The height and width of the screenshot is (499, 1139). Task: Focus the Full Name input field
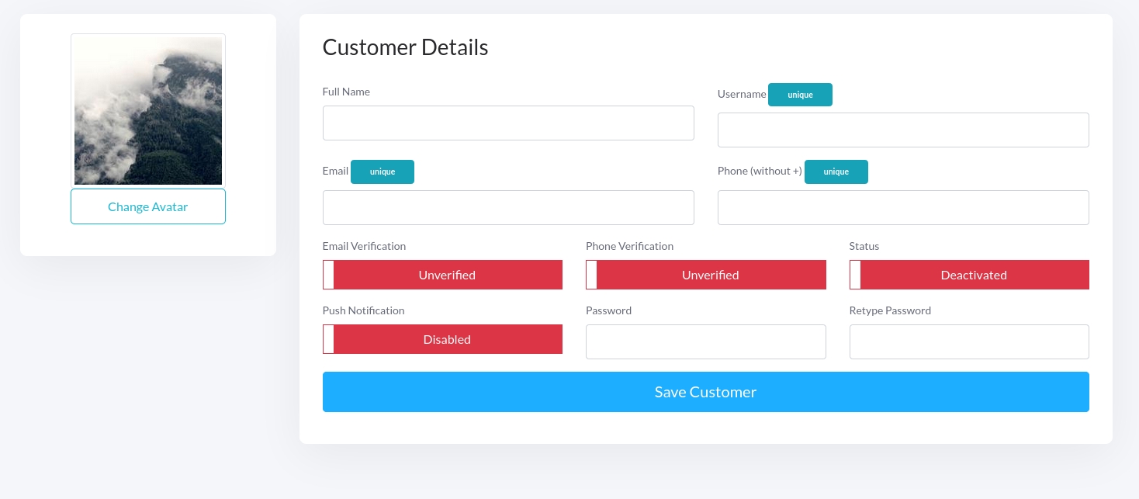(x=507, y=123)
